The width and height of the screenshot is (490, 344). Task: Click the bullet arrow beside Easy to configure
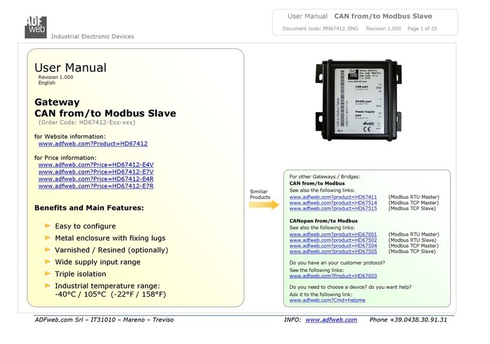48,226
